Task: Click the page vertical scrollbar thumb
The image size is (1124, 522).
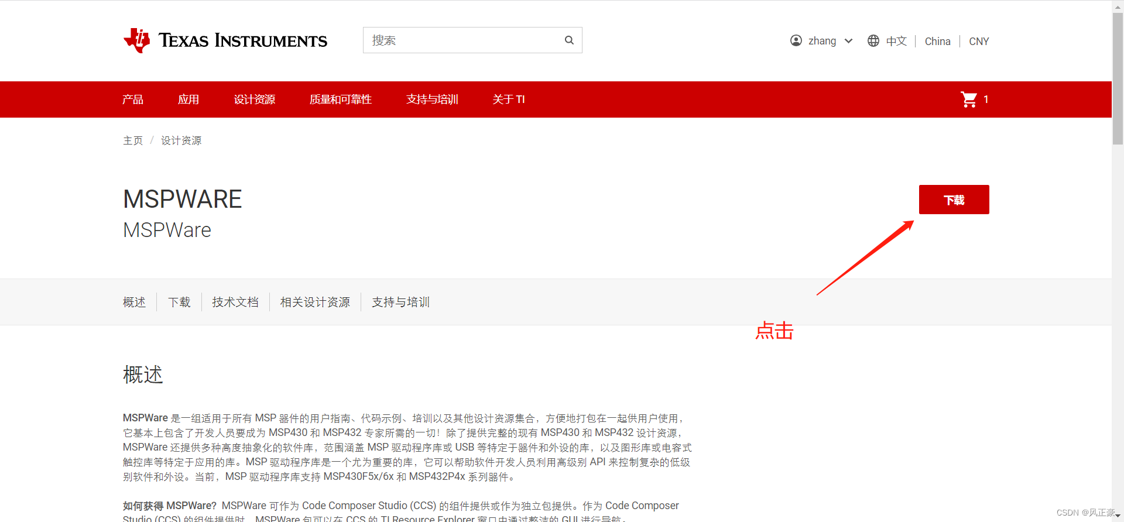Action: [x=1118, y=78]
